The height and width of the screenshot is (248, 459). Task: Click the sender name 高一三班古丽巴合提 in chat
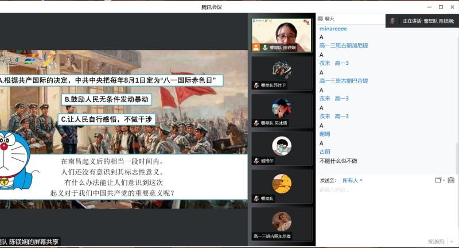(344, 81)
